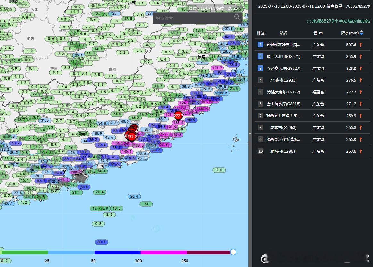This screenshot has width=373, height=267.
Task: Click the rank badge number 4
Action: point(261,80)
